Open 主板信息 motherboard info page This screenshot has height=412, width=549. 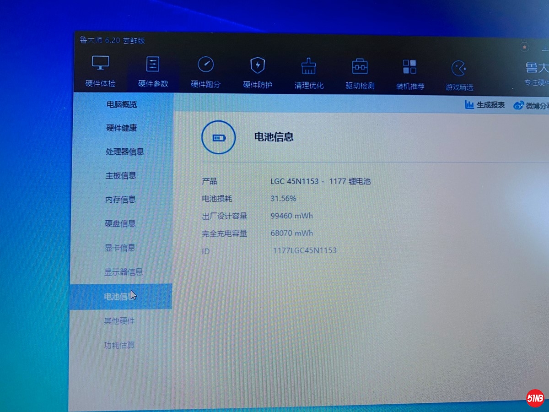tap(120, 175)
